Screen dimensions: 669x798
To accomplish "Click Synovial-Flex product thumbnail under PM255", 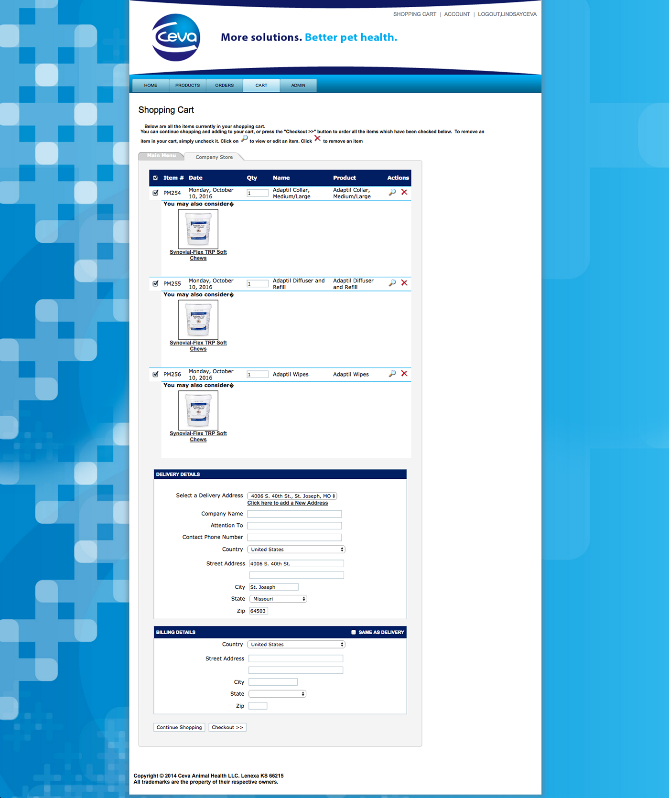I will coord(198,320).
